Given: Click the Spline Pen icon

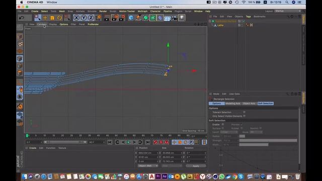Looking at the screenshot, I should [138, 18].
